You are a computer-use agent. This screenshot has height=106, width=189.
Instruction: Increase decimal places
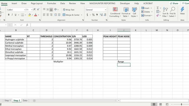(x=101, y=15)
